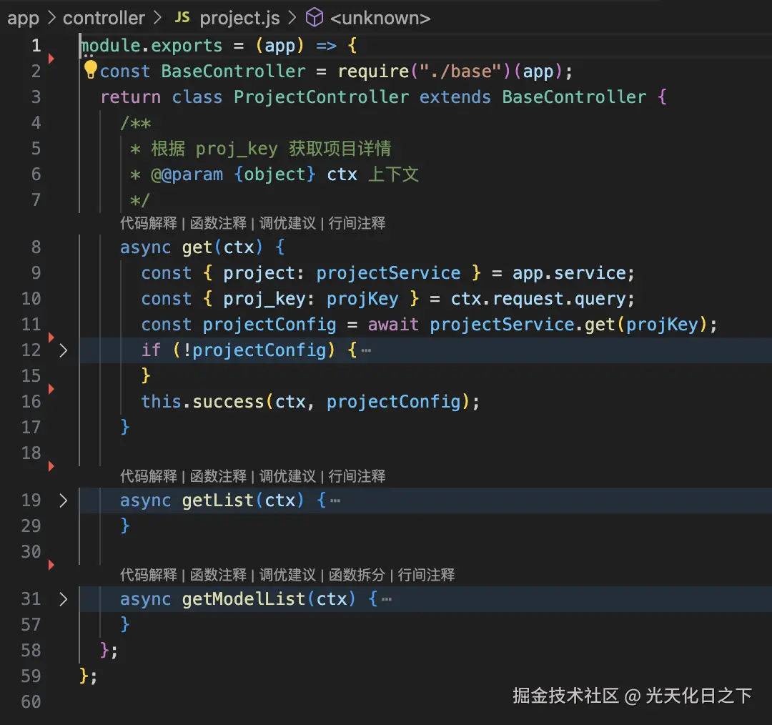Viewport: 772px width, 725px height.
Task: Click 行间注释 above async get(ctx)
Action: pos(357,223)
